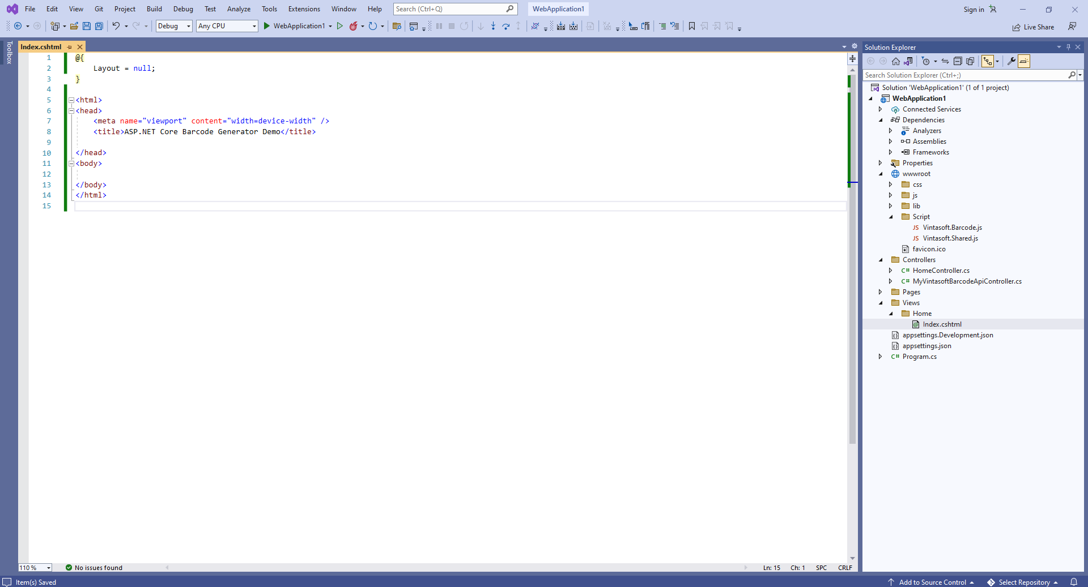This screenshot has width=1088, height=587.
Task: Click the Save All toolbar icon
Action: point(99,26)
